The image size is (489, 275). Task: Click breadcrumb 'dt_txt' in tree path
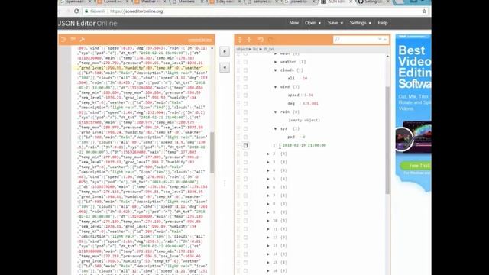[x=268, y=49]
